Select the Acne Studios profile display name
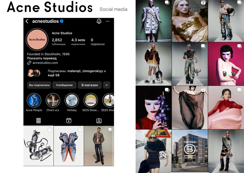This screenshot has height=173, width=244. [62, 33]
